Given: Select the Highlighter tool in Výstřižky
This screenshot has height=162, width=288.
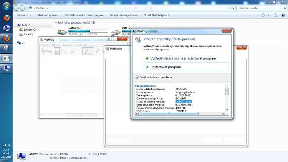Looking at the screenshot, I should pos(97,51).
